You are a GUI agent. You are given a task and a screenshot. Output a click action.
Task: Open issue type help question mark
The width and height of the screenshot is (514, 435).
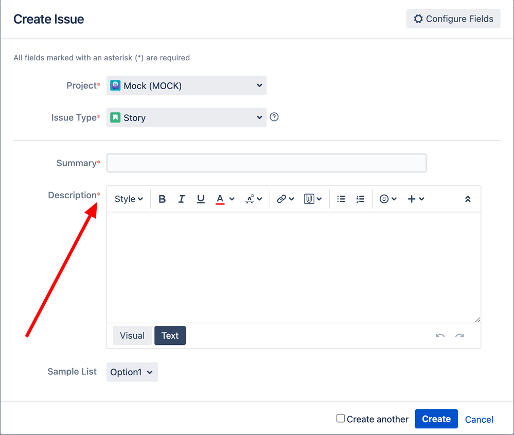point(274,117)
